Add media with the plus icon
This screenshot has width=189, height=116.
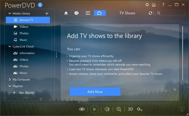click(x=47, y=13)
